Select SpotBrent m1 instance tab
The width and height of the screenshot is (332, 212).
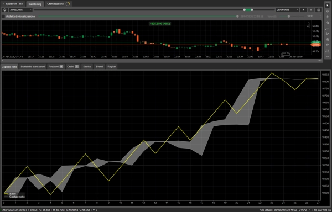pyautogui.click(x=13, y=4)
